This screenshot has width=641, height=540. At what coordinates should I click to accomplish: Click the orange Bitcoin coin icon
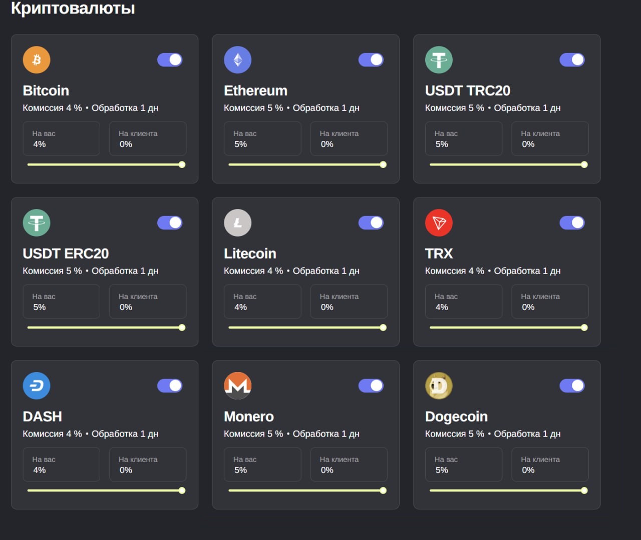pos(37,60)
